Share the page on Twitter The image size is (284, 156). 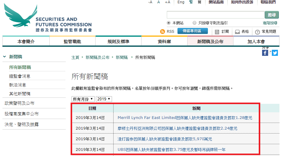tap(275, 53)
